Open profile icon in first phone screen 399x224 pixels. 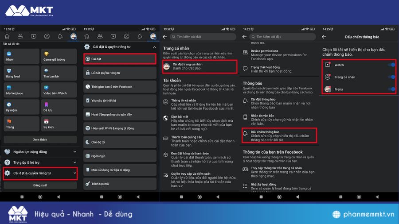[47, 36]
